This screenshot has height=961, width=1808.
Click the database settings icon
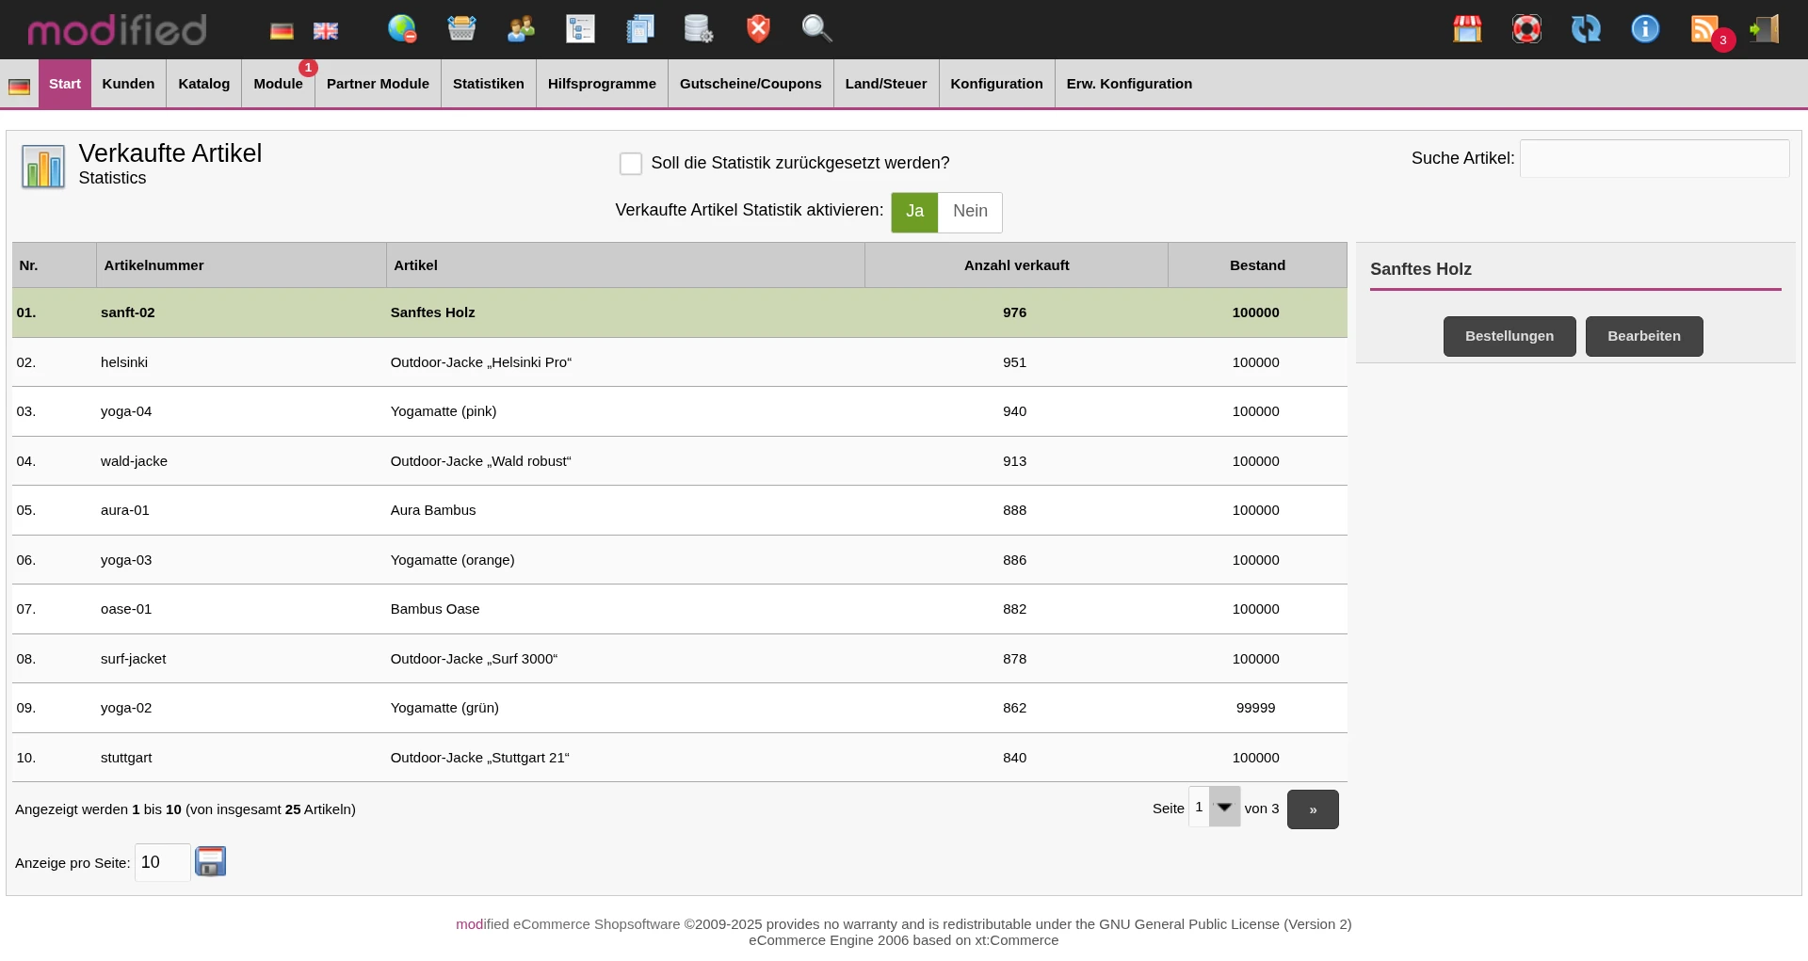tap(698, 29)
